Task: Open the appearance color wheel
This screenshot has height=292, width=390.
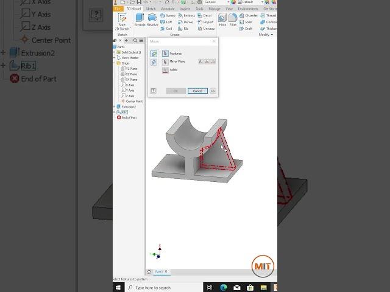Action: point(233,2)
